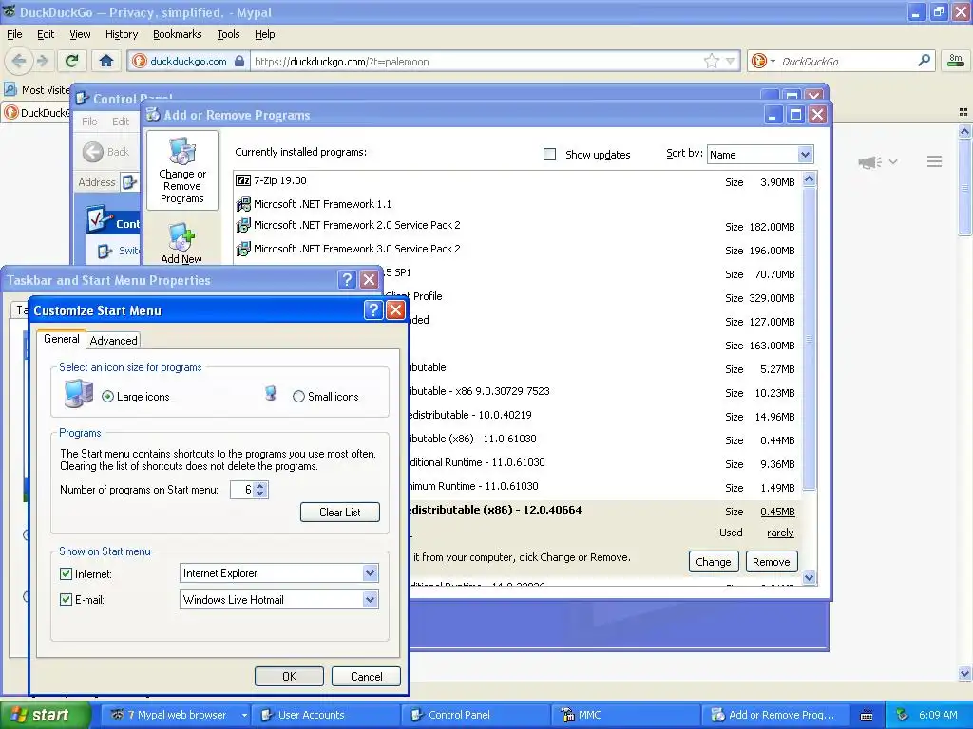The width and height of the screenshot is (973, 729).
Task: Open the Windows start button
Action: coord(45,716)
